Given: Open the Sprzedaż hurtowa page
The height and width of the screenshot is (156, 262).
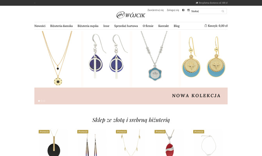Looking at the screenshot, I should (126, 26).
